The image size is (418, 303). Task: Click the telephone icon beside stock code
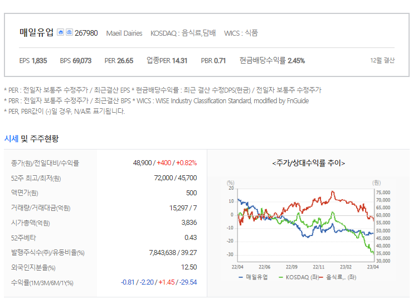click(69, 32)
